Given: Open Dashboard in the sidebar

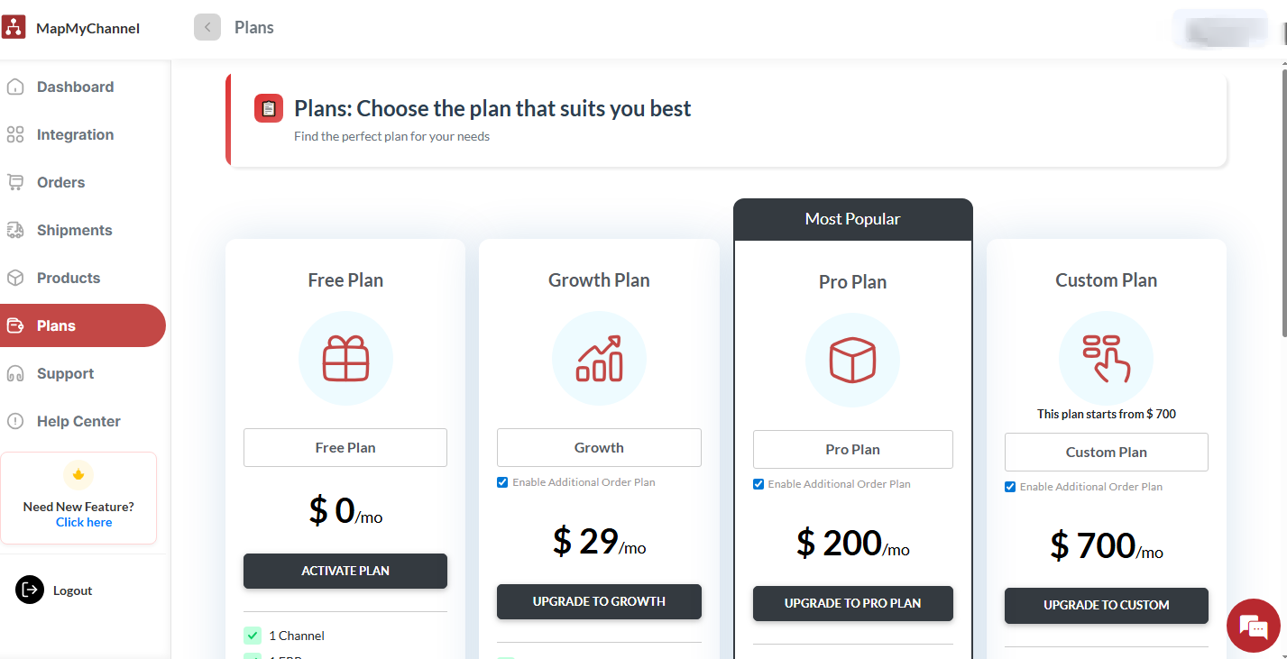Looking at the screenshot, I should [x=75, y=87].
